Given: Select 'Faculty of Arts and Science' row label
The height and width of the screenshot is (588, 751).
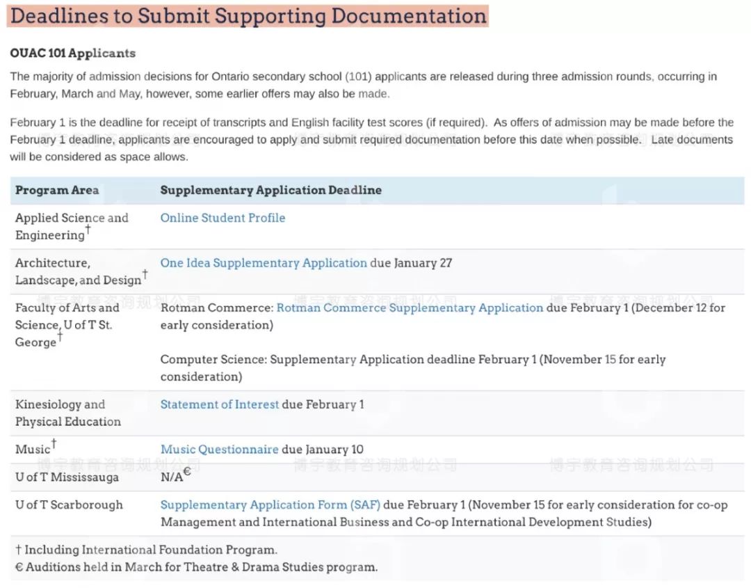Looking at the screenshot, I should click(x=67, y=325).
